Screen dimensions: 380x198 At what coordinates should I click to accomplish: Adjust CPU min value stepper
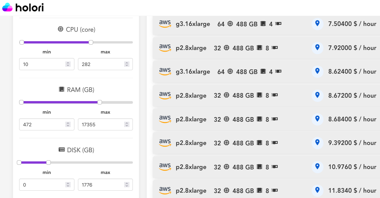coord(68,64)
